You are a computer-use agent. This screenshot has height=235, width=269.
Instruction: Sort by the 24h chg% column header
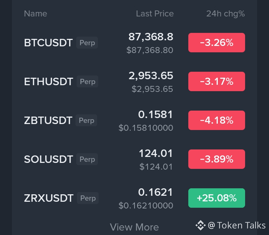pos(226,14)
